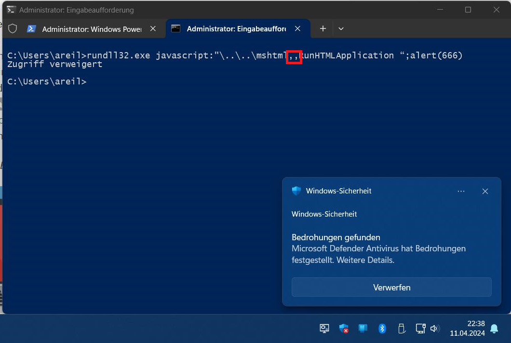Open notification options via three dots
This screenshot has width=511, height=343.
[461, 192]
